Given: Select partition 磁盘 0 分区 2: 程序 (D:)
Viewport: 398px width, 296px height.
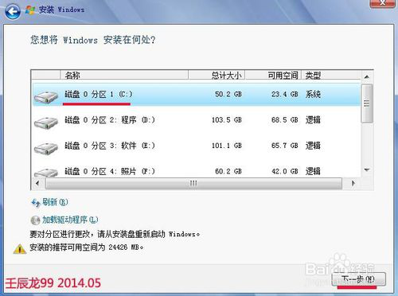Looking at the screenshot, I should 197,120.
